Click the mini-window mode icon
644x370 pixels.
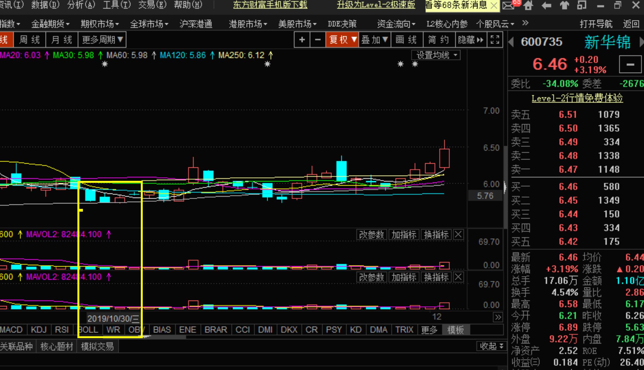pos(582,5)
